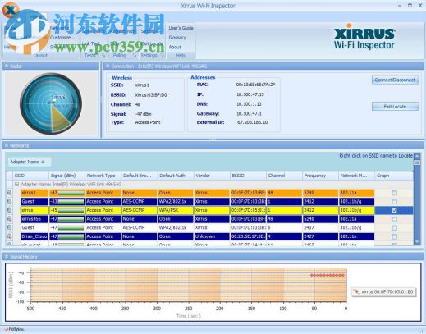Image resolution: width=426 pixels, height=334 pixels.
Task: Collapse the Adapter Name Intel(R) group
Action: (x=16, y=185)
